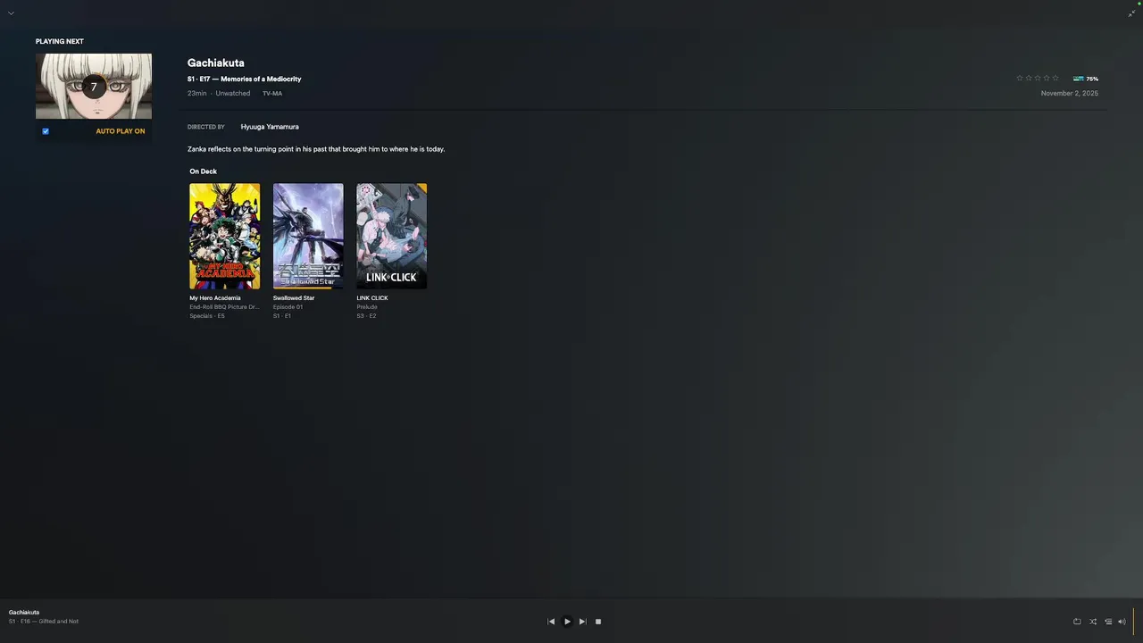This screenshot has height=643, width=1143.
Task: Click the LINK CLICK title text
Action: [x=372, y=298]
